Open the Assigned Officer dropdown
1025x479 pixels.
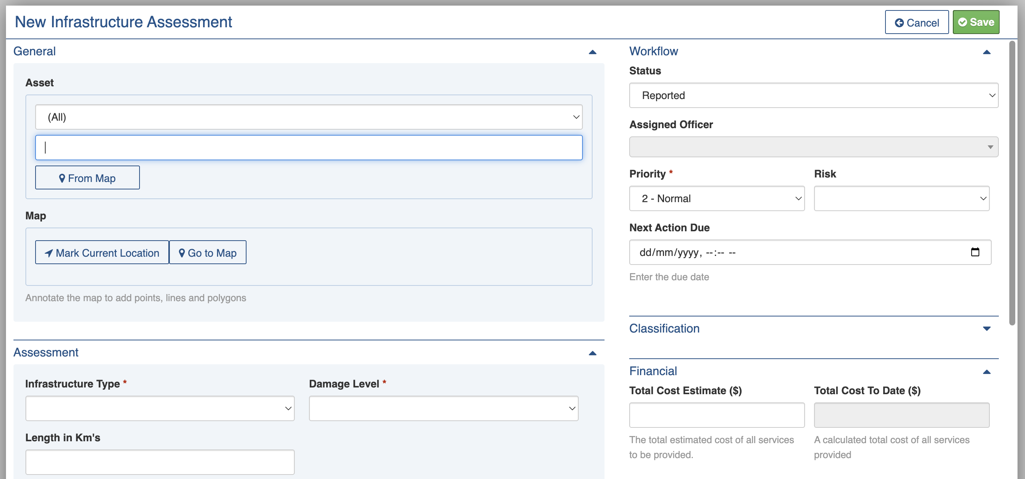[x=813, y=147]
